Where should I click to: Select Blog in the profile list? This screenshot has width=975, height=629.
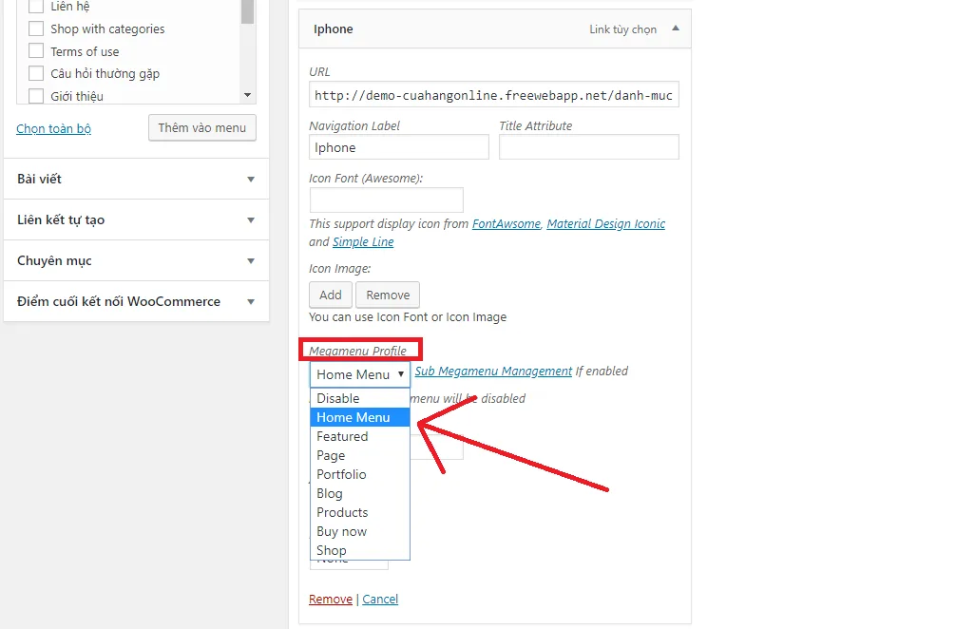coord(360,493)
